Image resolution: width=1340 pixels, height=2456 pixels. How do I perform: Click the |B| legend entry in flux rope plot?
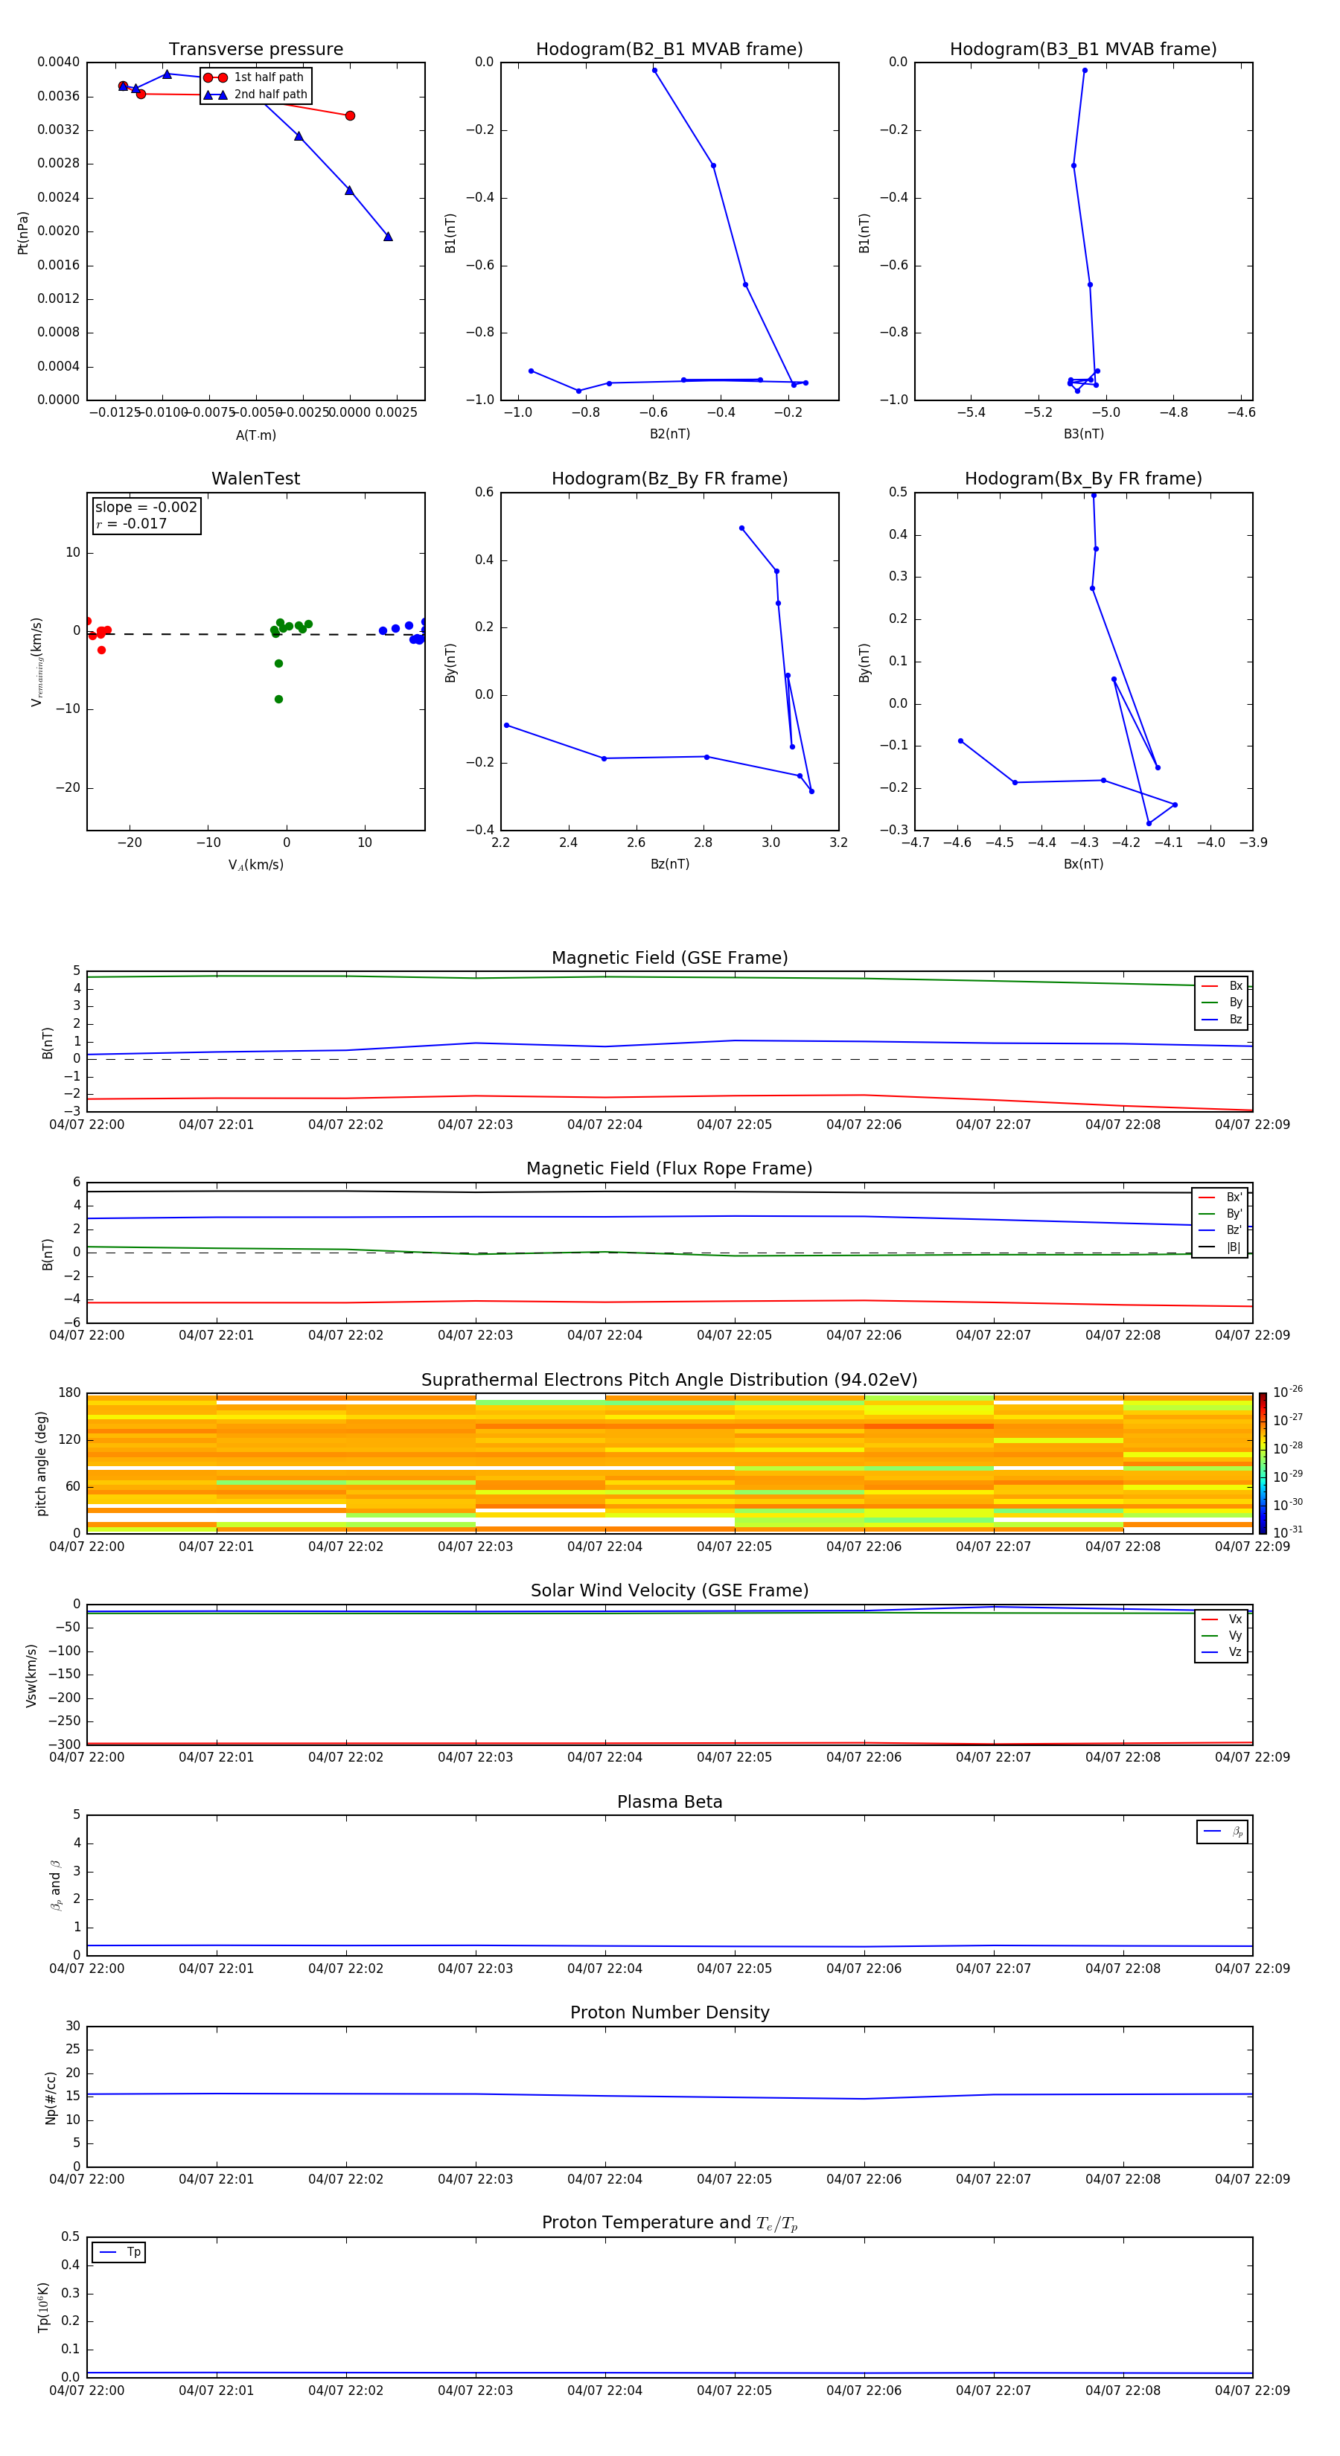(x=1220, y=1247)
